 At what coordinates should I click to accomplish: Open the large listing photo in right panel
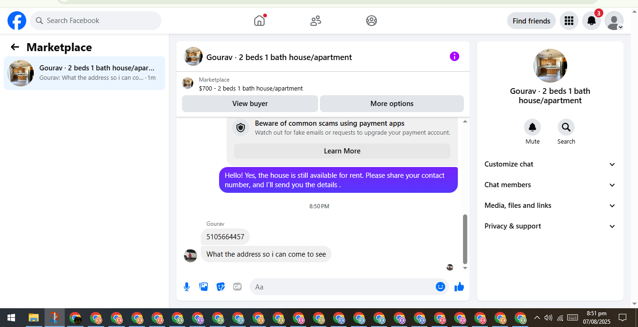tap(550, 66)
